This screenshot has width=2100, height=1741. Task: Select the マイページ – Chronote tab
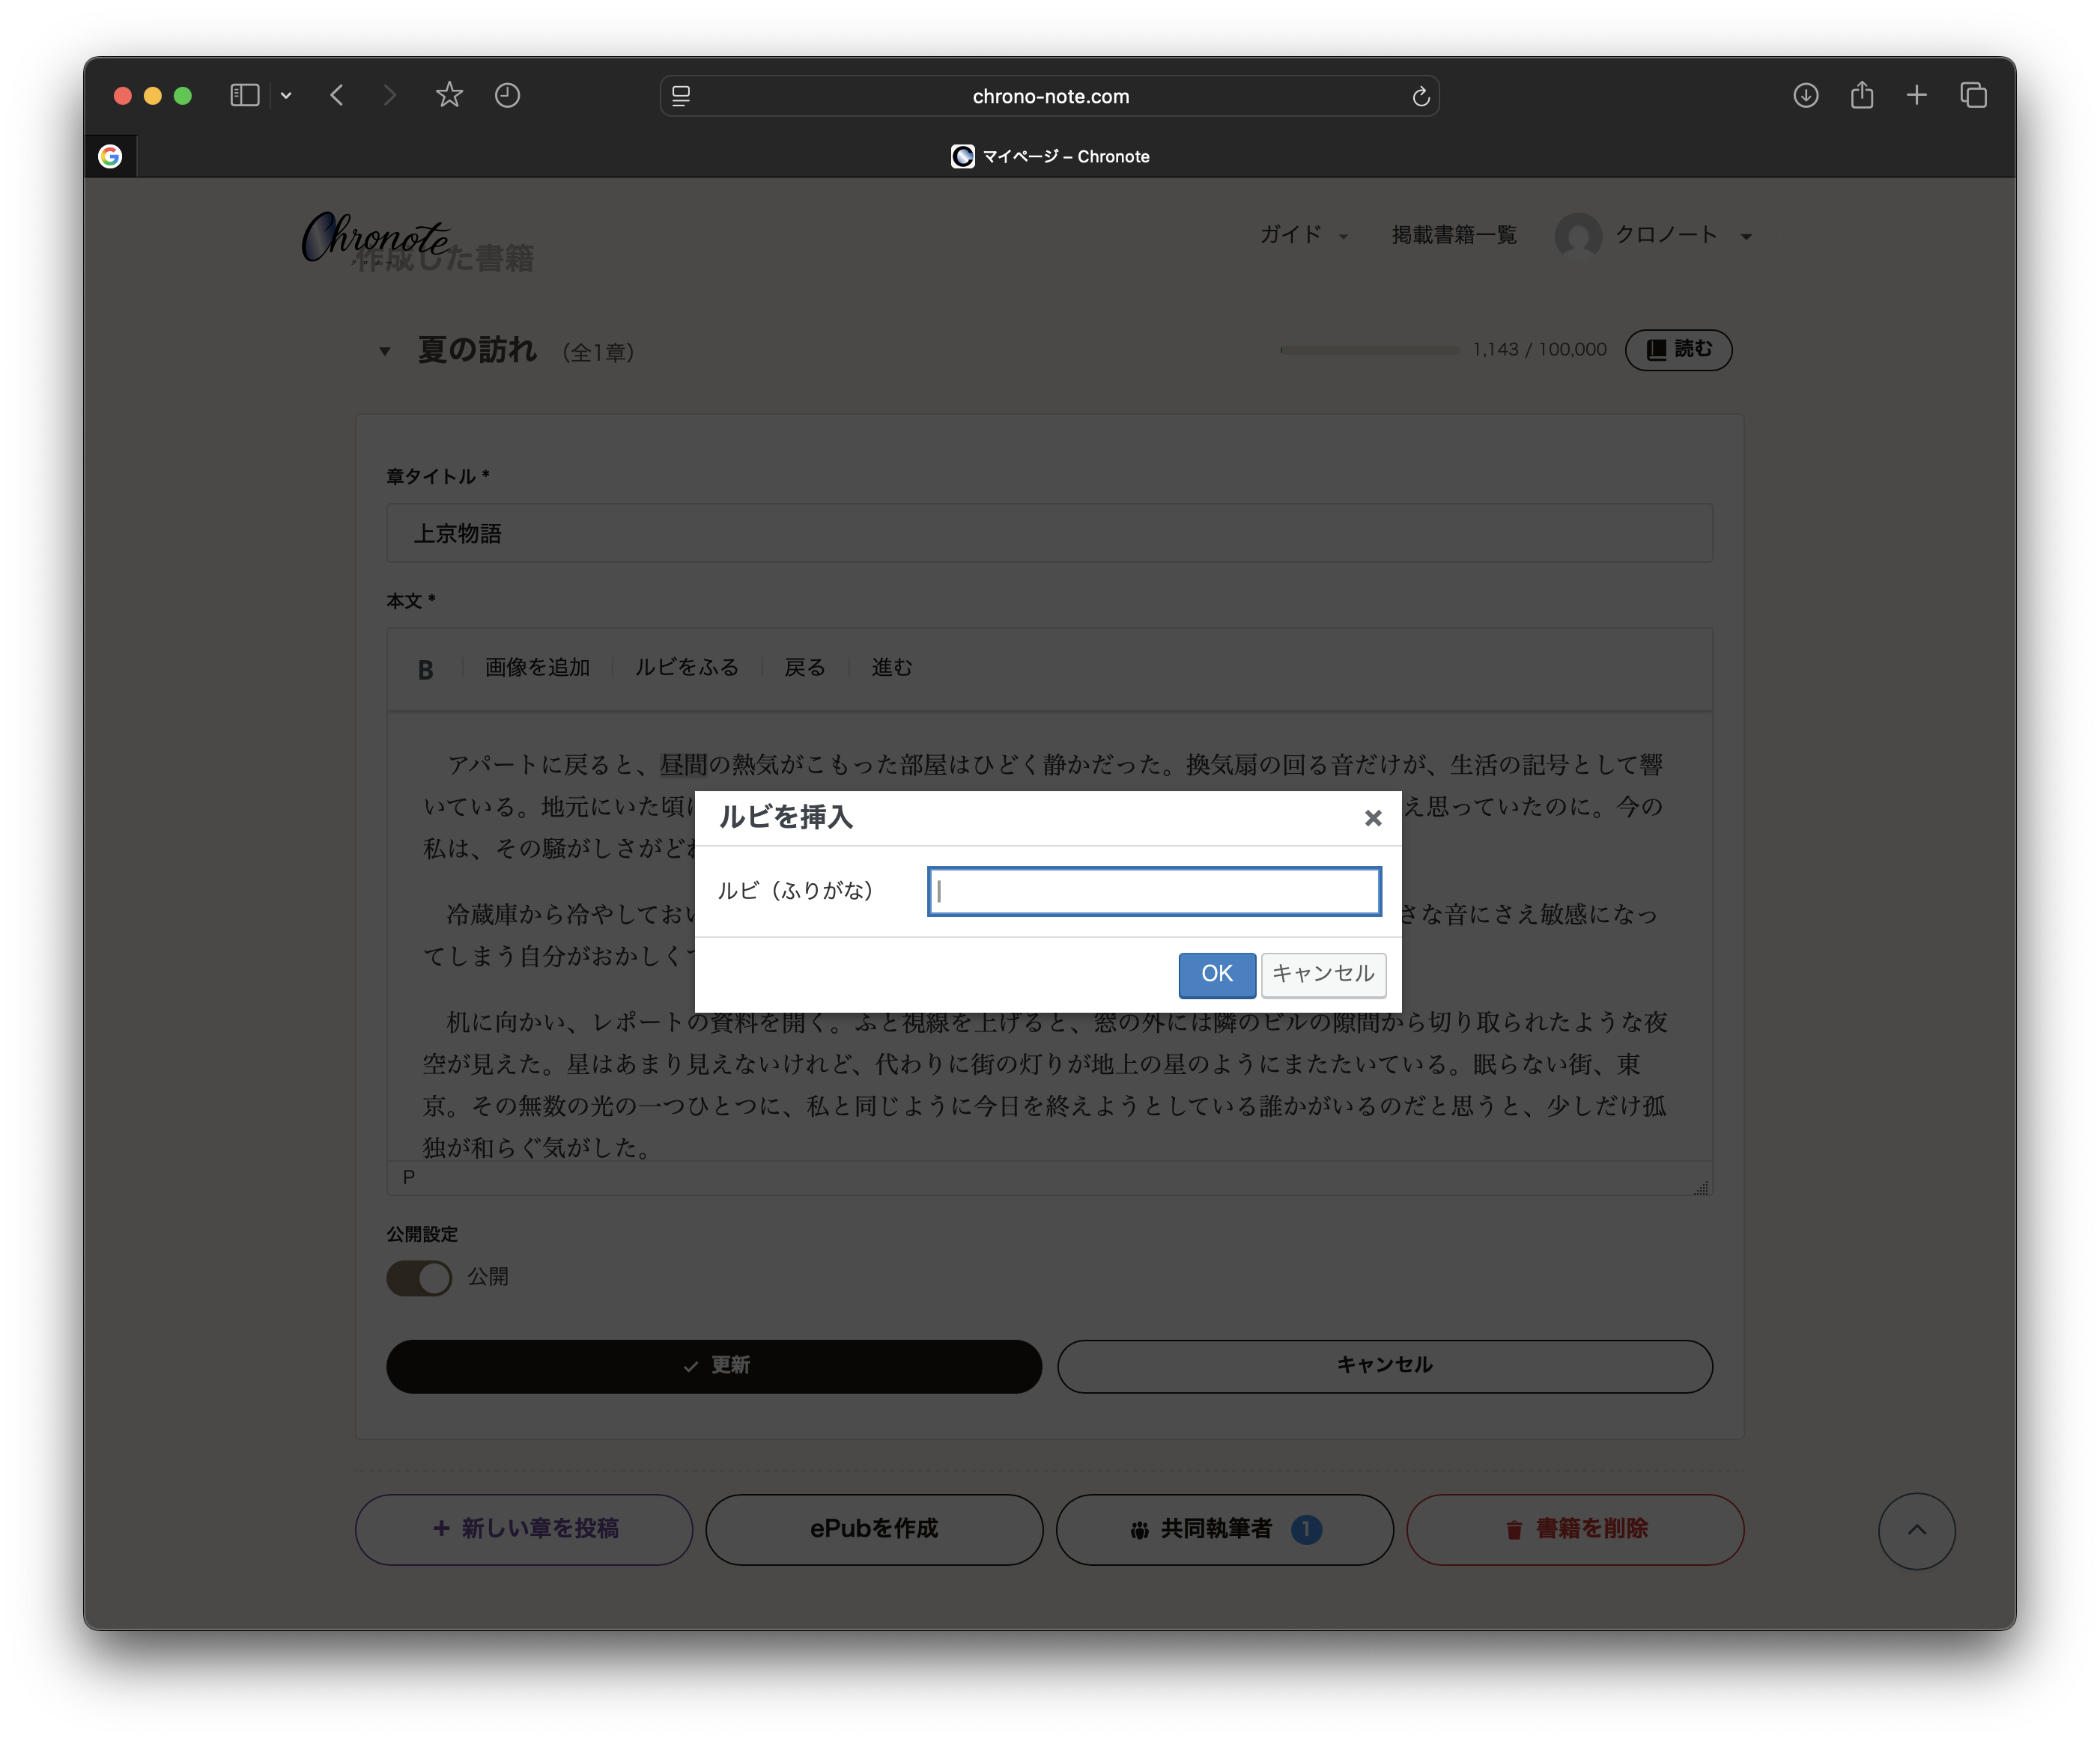[1050, 157]
